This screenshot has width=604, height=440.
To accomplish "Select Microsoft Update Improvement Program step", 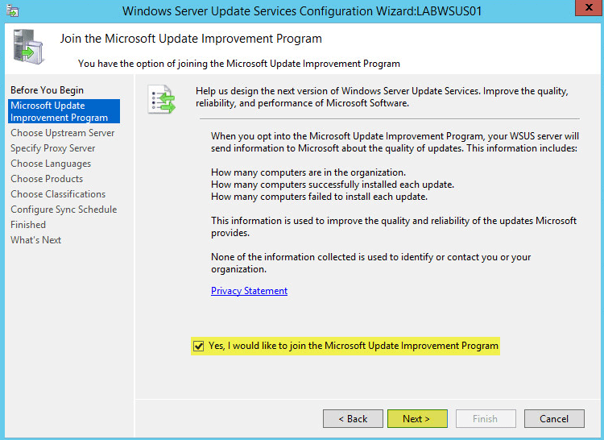I will coord(64,111).
